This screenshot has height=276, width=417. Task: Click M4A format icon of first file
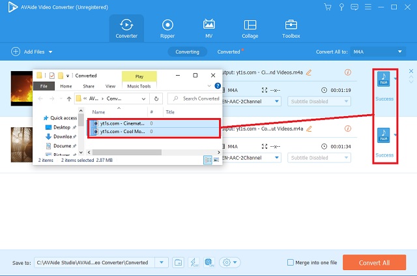[x=384, y=79]
